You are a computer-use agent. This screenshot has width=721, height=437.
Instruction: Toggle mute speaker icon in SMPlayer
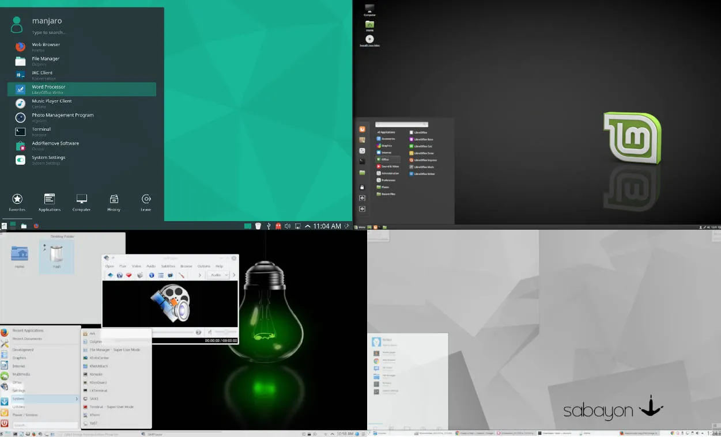click(209, 332)
